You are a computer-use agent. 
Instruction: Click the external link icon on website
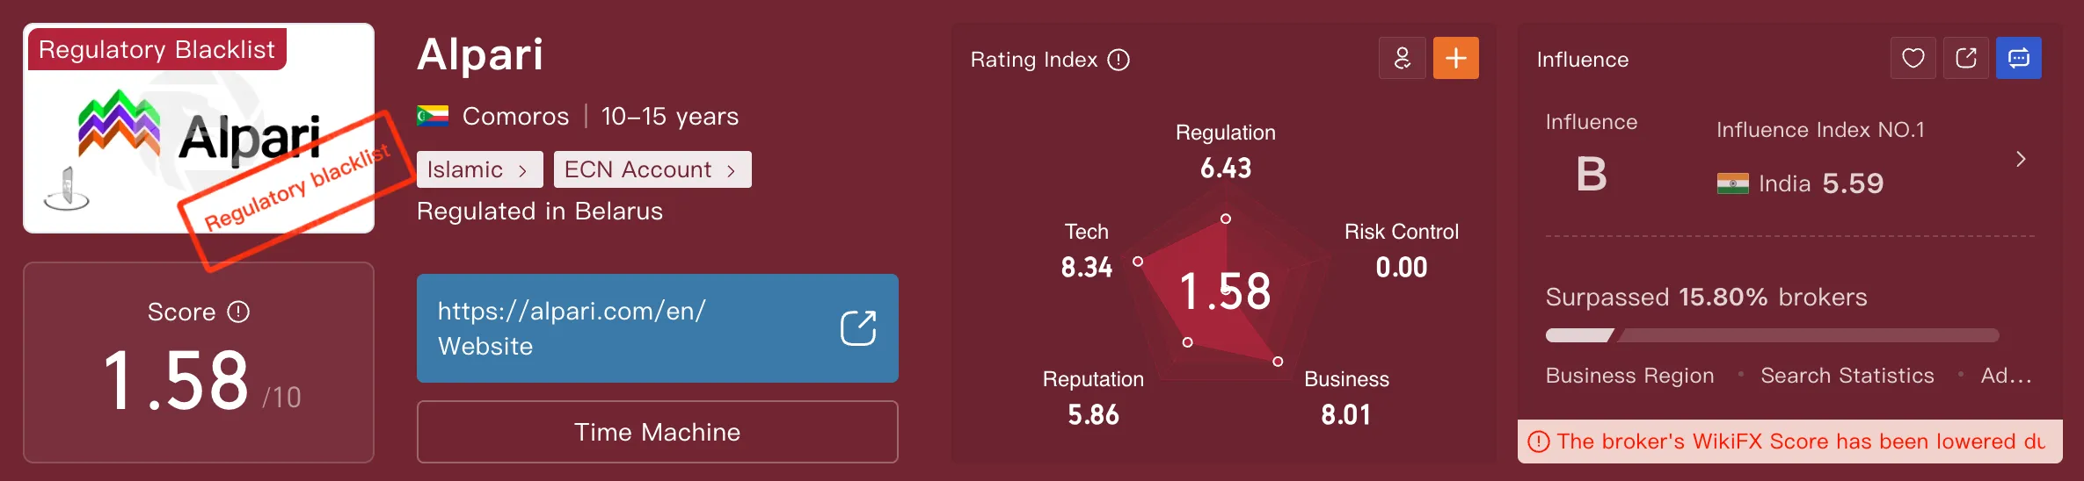[858, 328]
